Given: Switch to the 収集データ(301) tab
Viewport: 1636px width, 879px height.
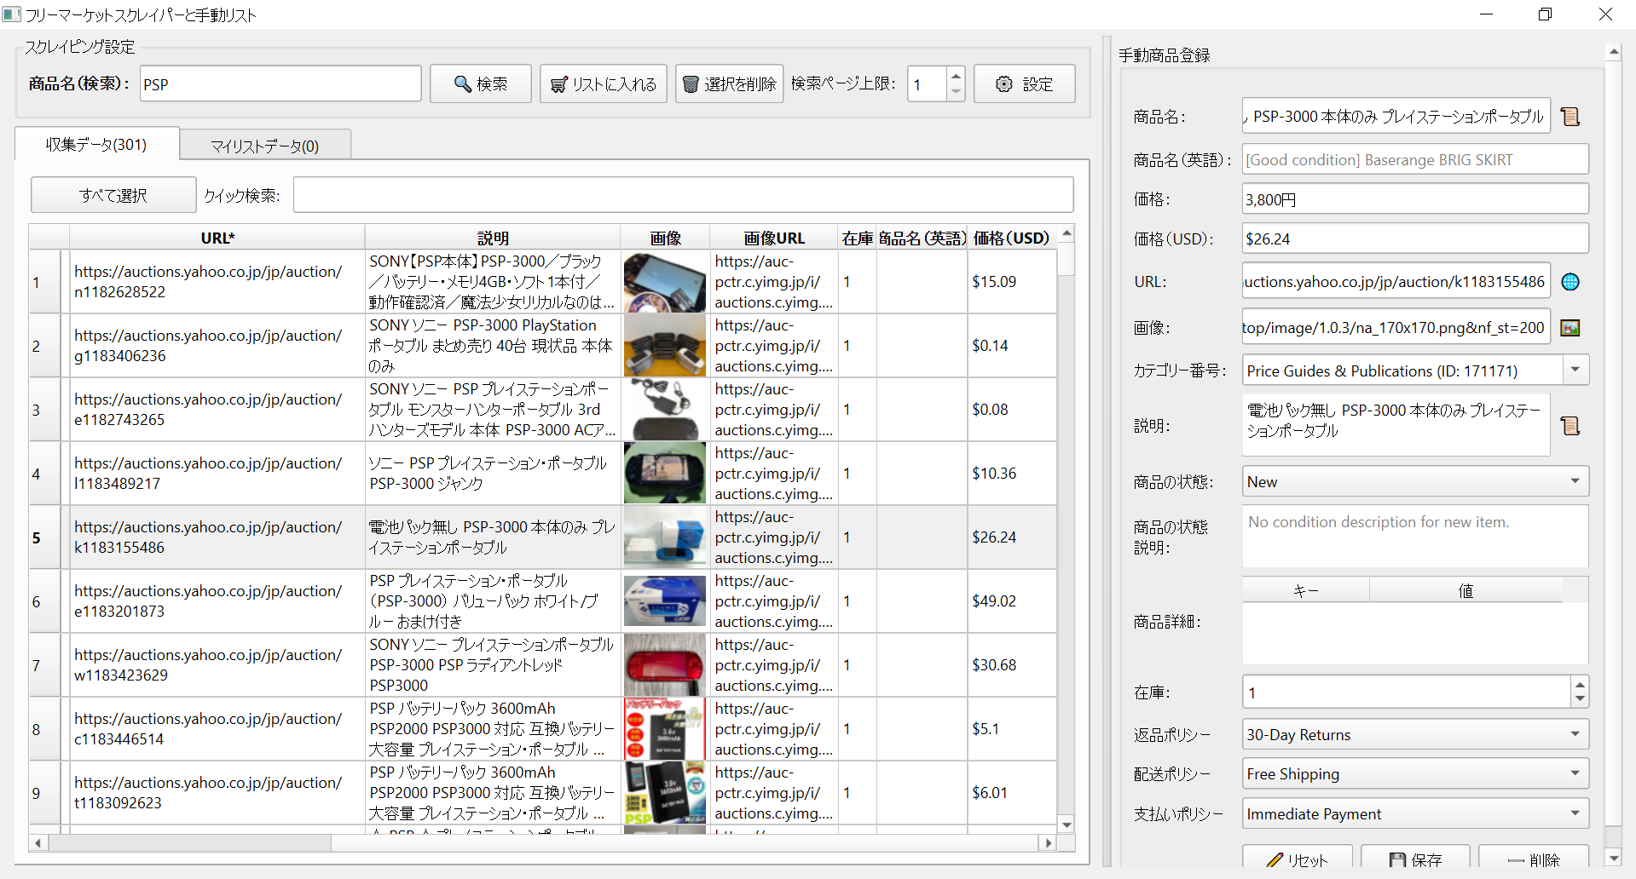Looking at the screenshot, I should [x=96, y=145].
